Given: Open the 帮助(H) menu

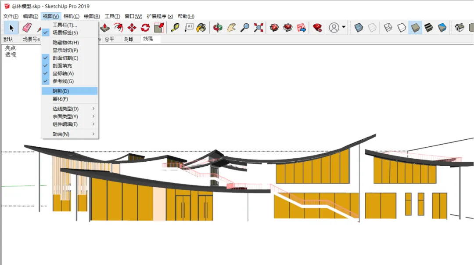Looking at the screenshot, I should click(186, 16).
